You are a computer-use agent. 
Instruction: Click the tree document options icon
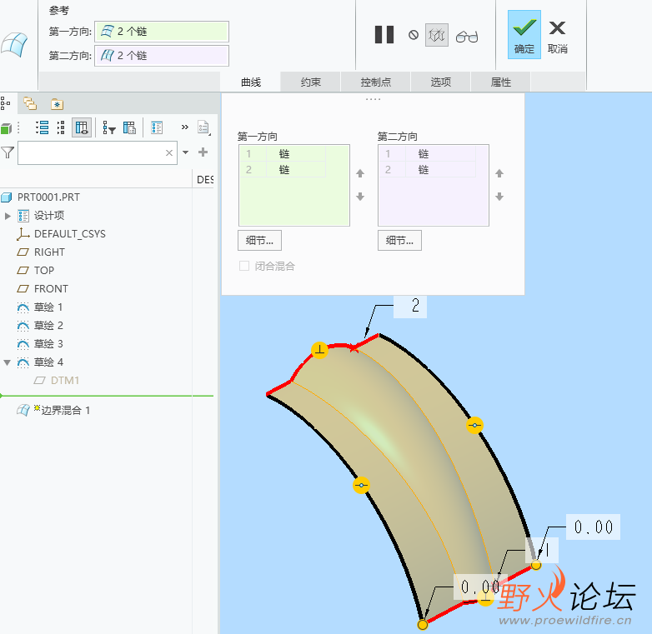[x=203, y=127]
